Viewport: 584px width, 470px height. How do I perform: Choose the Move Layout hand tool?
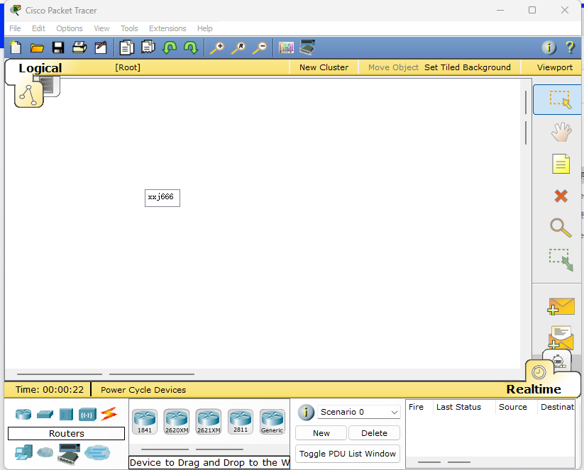(561, 132)
